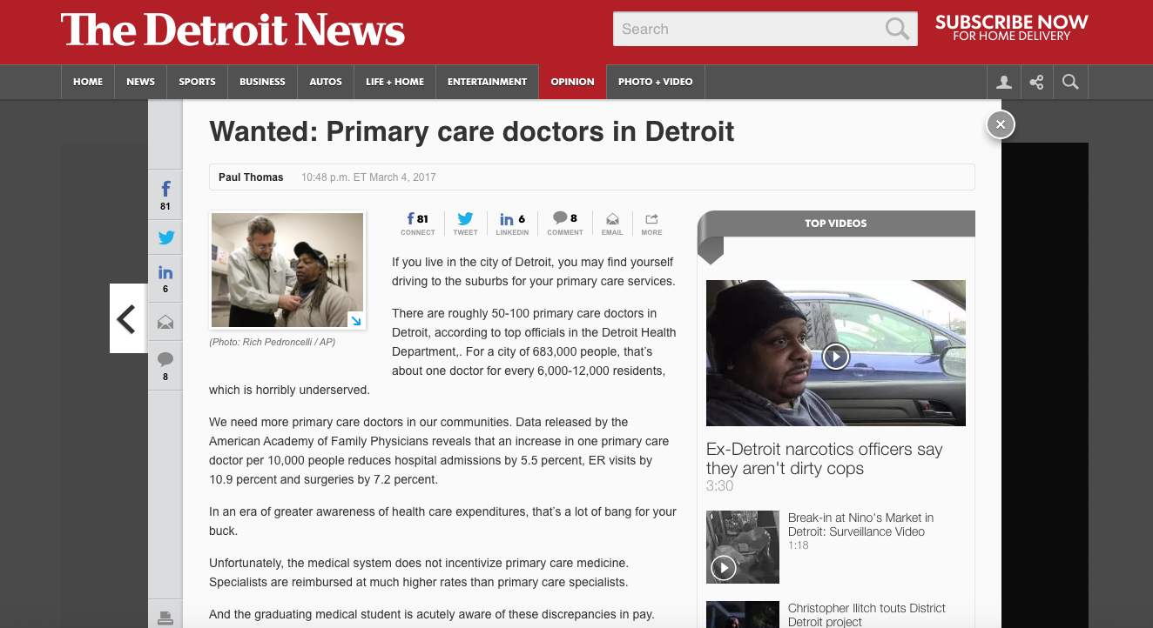Go to previous article with left arrow
The height and width of the screenshot is (628, 1153).
point(127,318)
